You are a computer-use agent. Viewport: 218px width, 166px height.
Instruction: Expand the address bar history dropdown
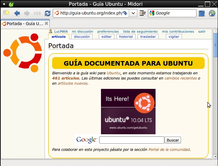coord(133,13)
